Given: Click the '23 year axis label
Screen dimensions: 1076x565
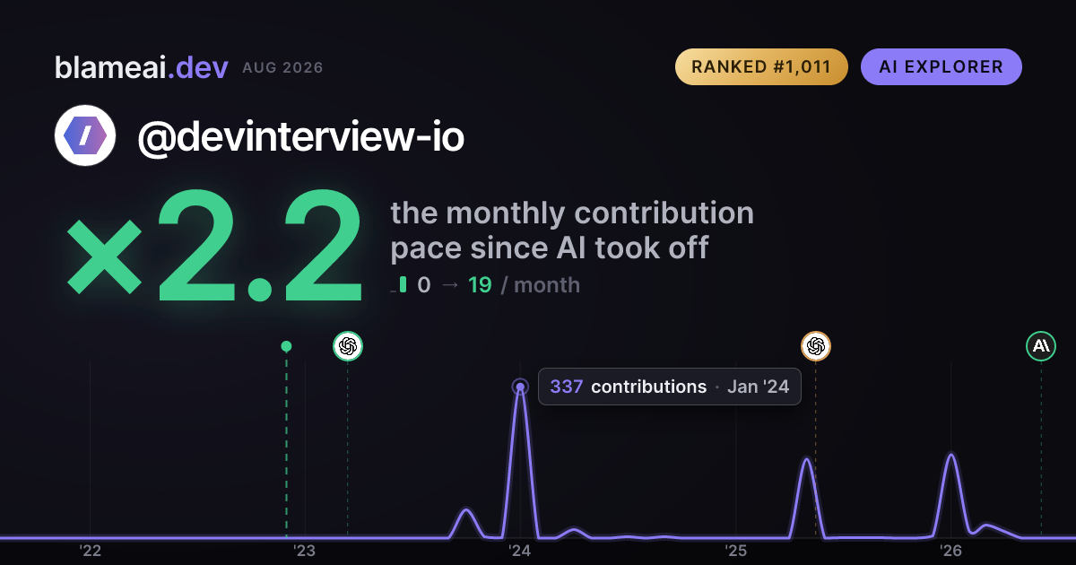Looking at the screenshot, I should 305,551.
